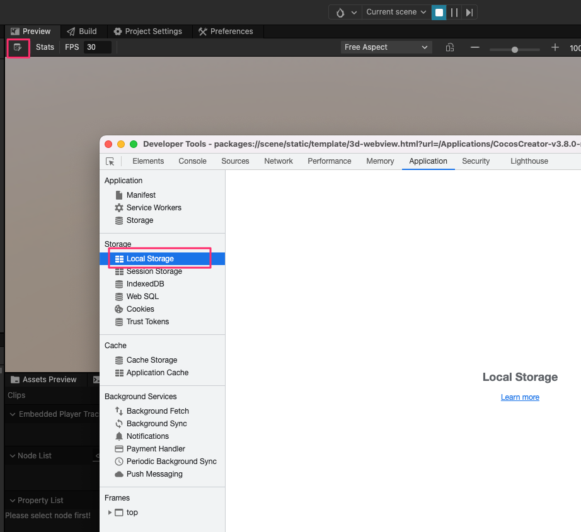The width and height of the screenshot is (581, 532).
Task: Open the Performance DevTools tab
Action: [330, 161]
